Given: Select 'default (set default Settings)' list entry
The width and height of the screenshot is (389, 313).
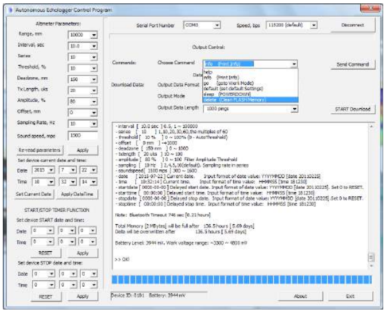Looking at the screenshot, I should (234, 89).
